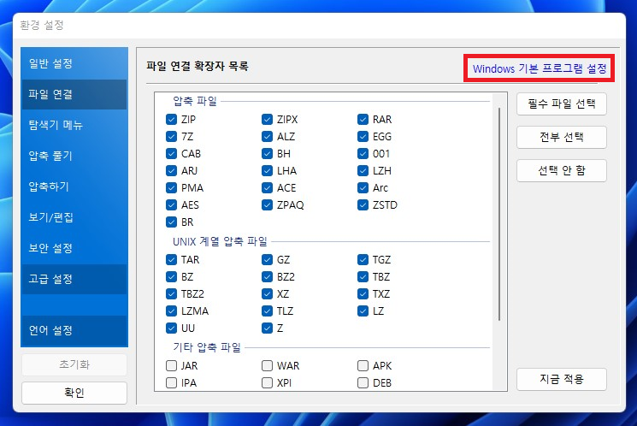
Task: Enable the XPI checkbox
Action: (x=267, y=383)
